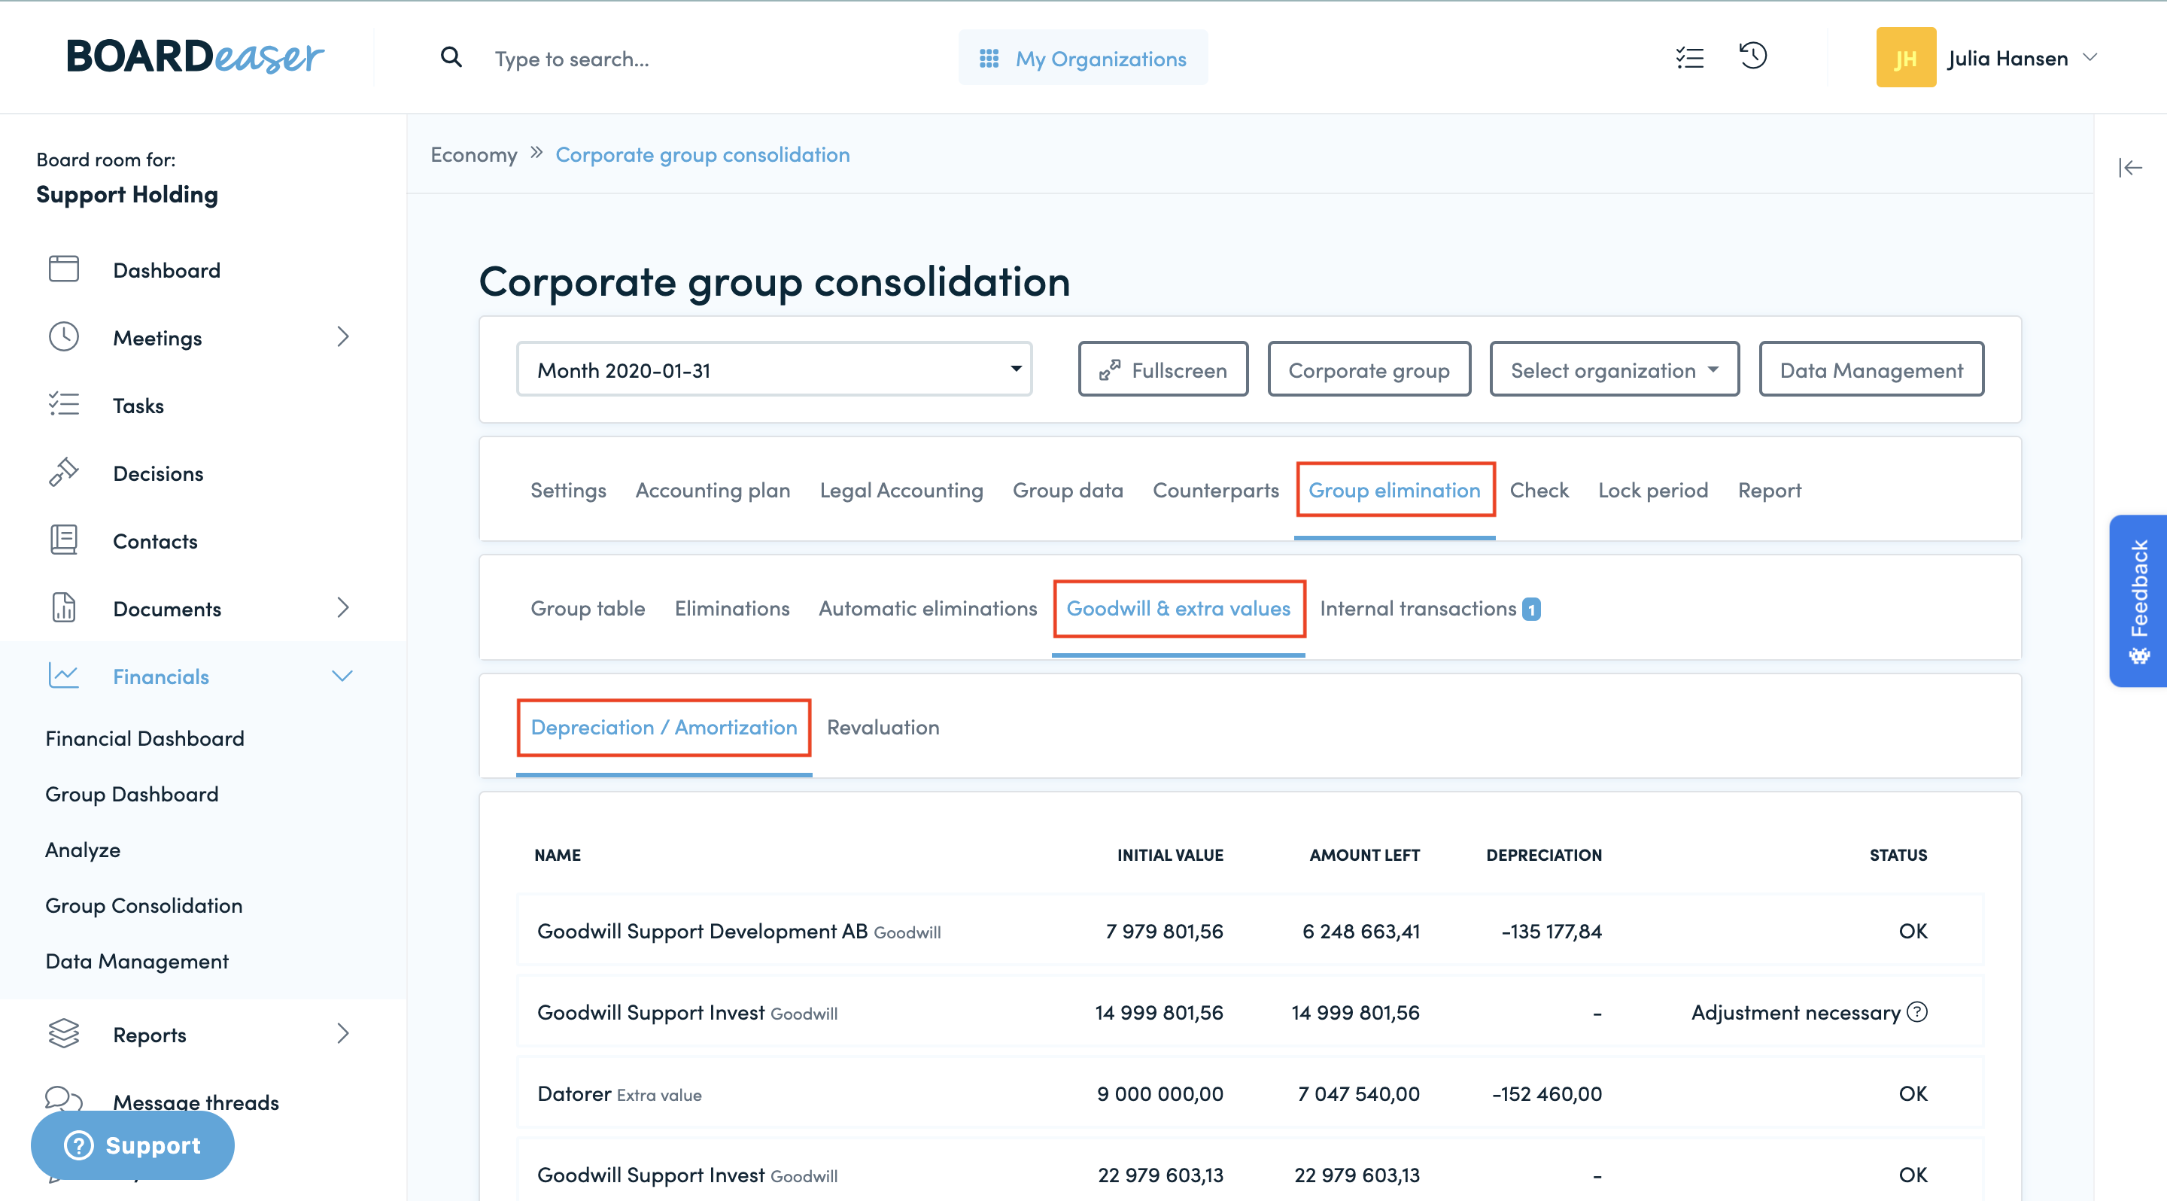The image size is (2167, 1201).
Task: Switch to the Counterparts tab
Action: pyautogui.click(x=1216, y=491)
